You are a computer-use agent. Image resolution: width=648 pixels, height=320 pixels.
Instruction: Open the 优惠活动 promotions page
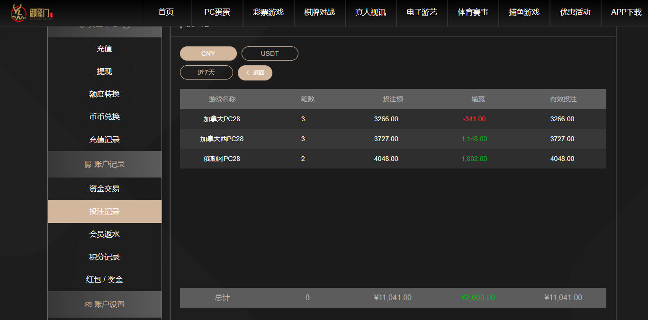[x=576, y=12]
